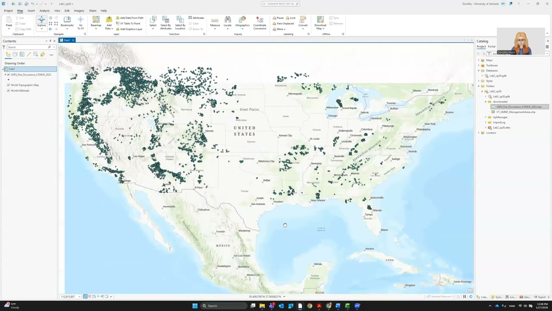Open the Imagery ribbon tab
Screen dimensions: 552x311
(79, 11)
